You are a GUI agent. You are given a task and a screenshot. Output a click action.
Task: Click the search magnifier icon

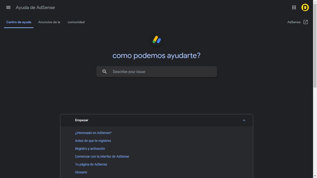click(105, 71)
